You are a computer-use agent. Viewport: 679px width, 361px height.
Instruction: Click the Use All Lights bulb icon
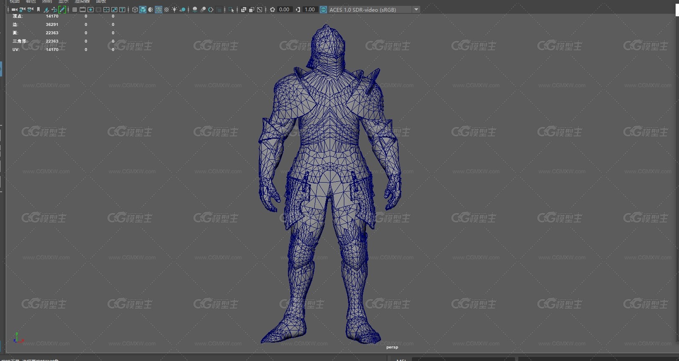174,10
